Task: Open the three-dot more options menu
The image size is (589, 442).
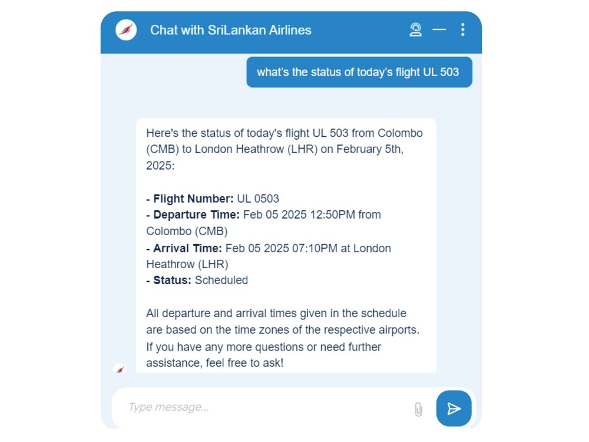Action: pyautogui.click(x=463, y=29)
